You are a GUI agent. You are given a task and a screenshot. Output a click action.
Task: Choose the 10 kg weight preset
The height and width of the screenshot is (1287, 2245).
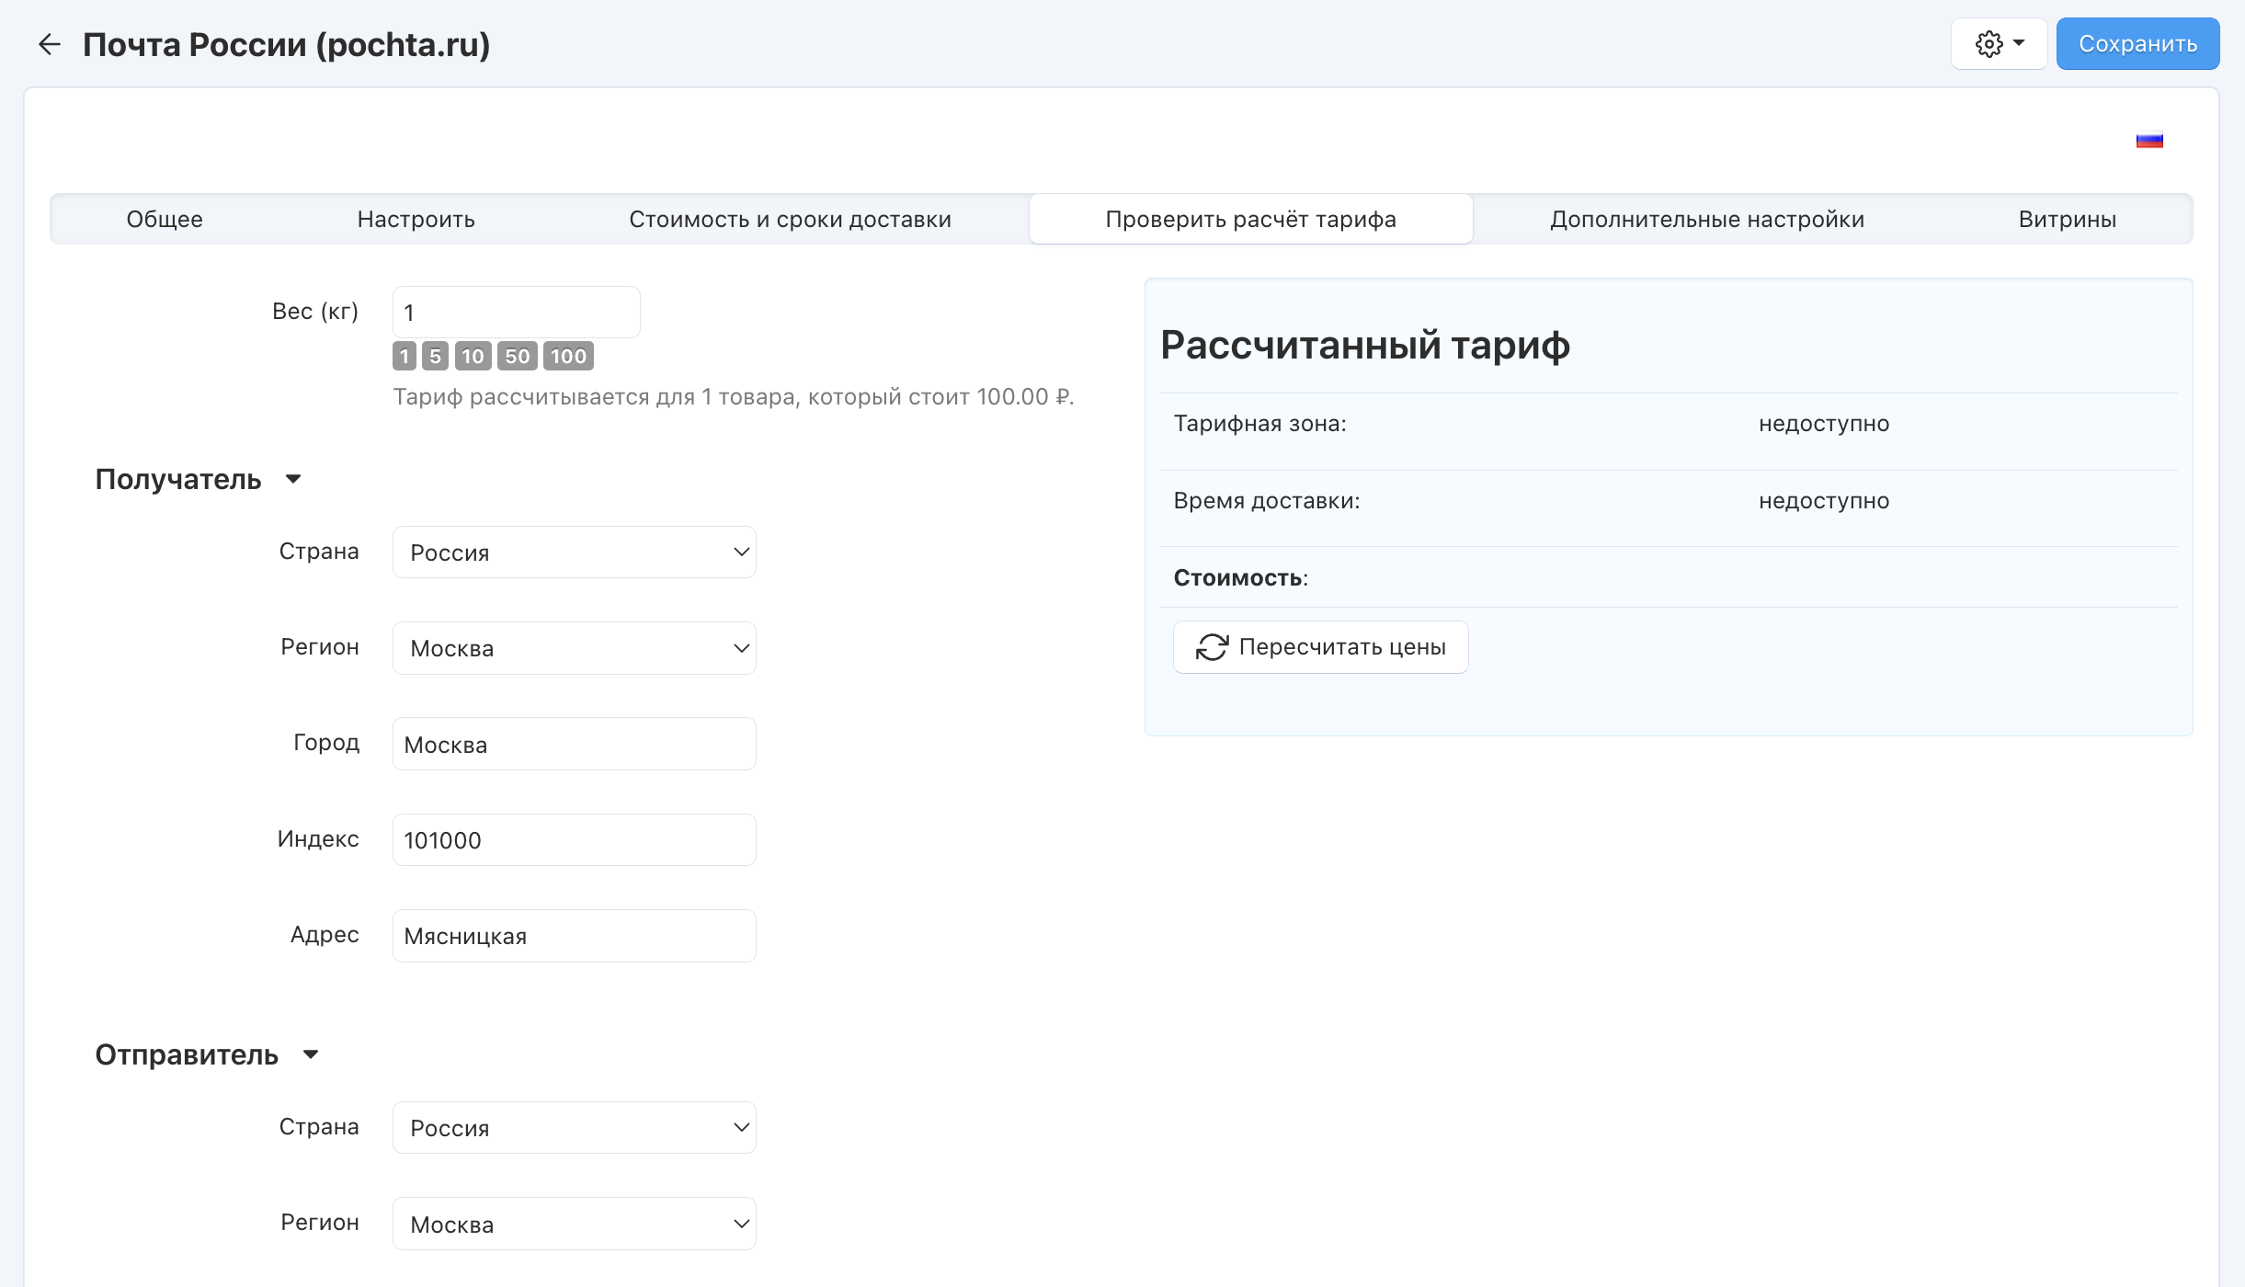[x=473, y=357]
